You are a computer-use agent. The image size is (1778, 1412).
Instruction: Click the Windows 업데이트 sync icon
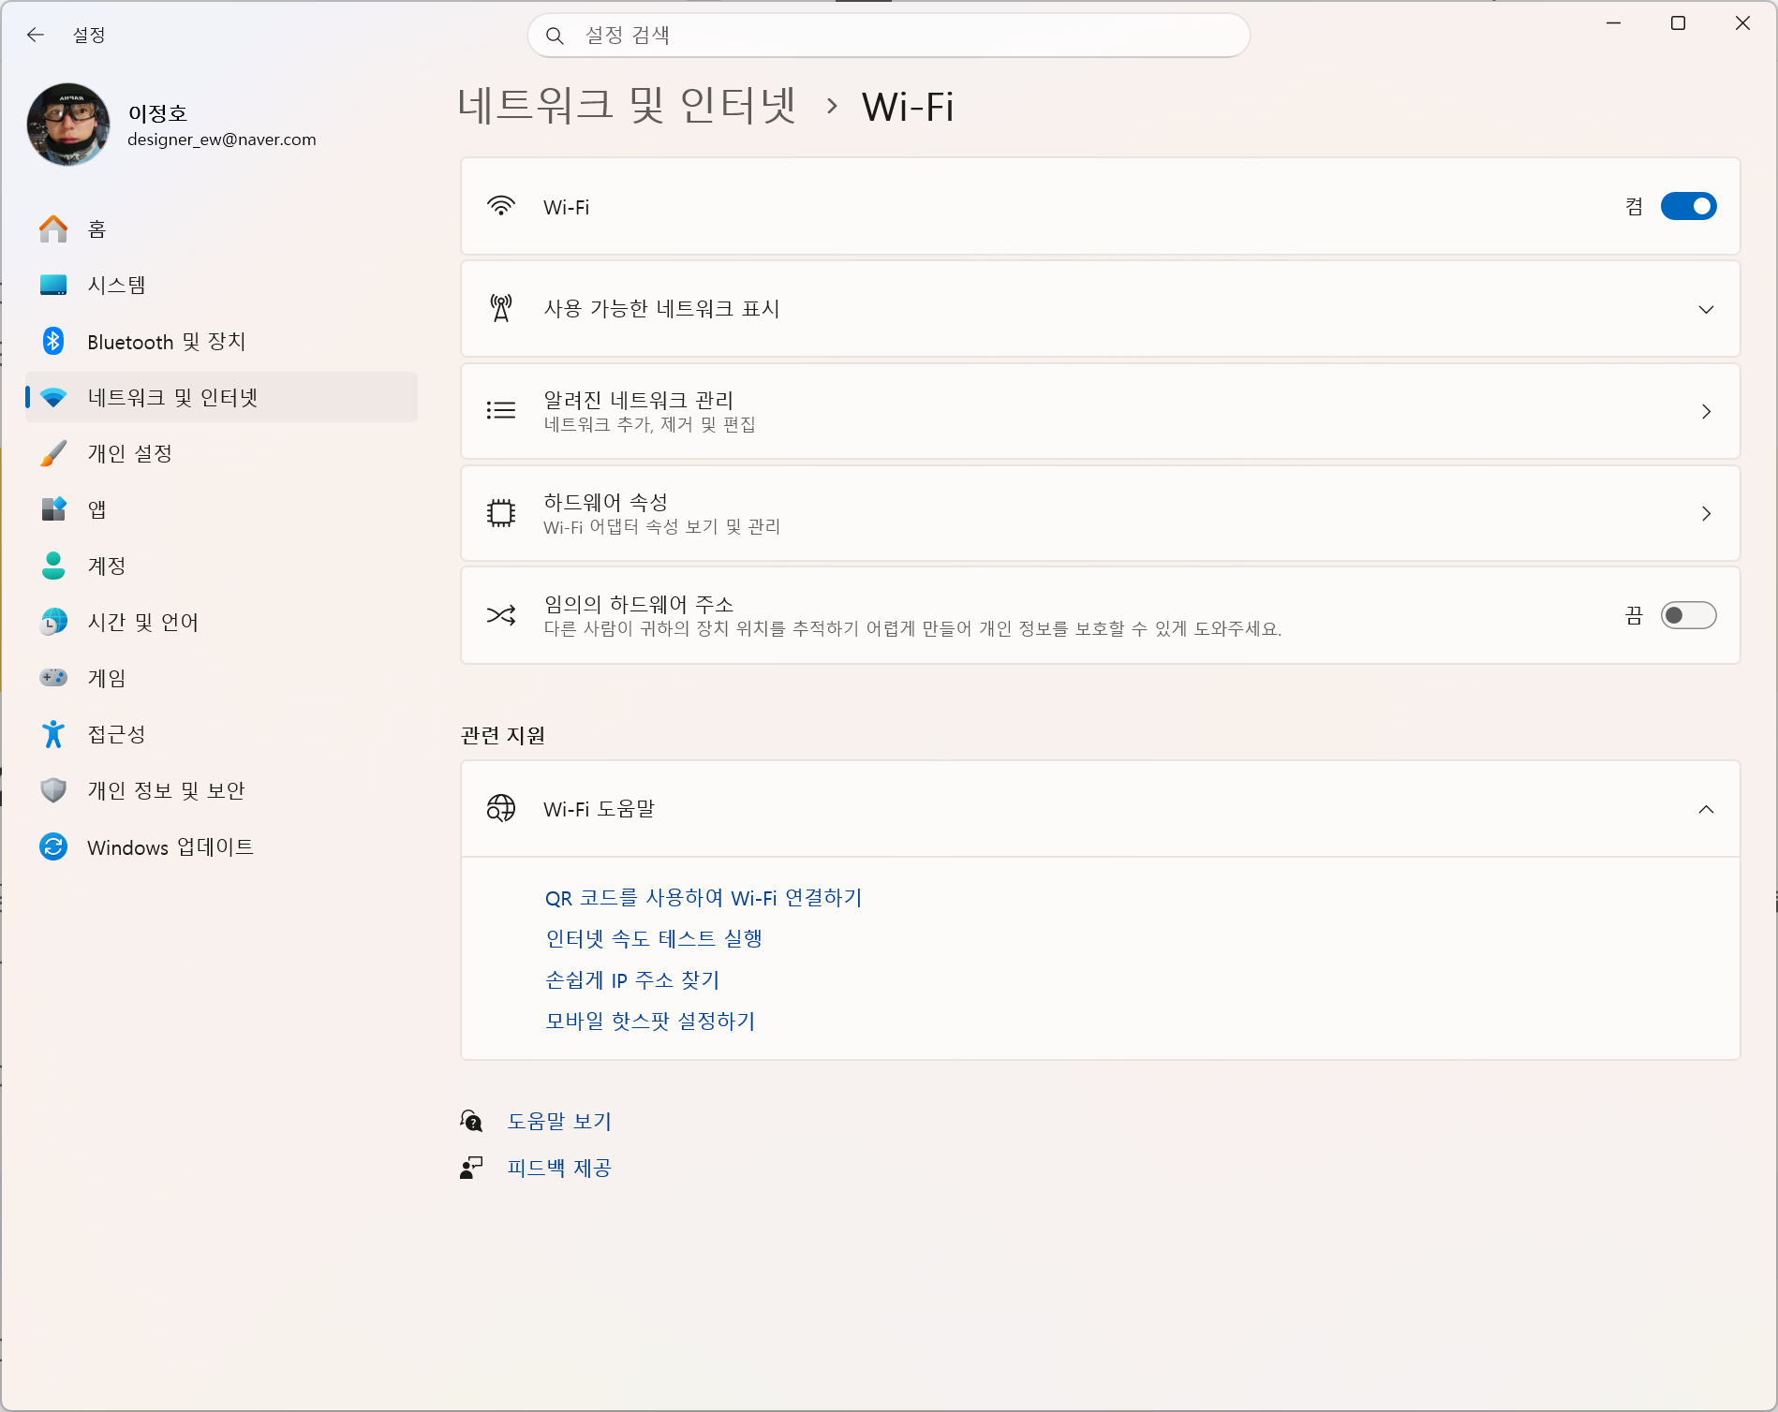(53, 846)
